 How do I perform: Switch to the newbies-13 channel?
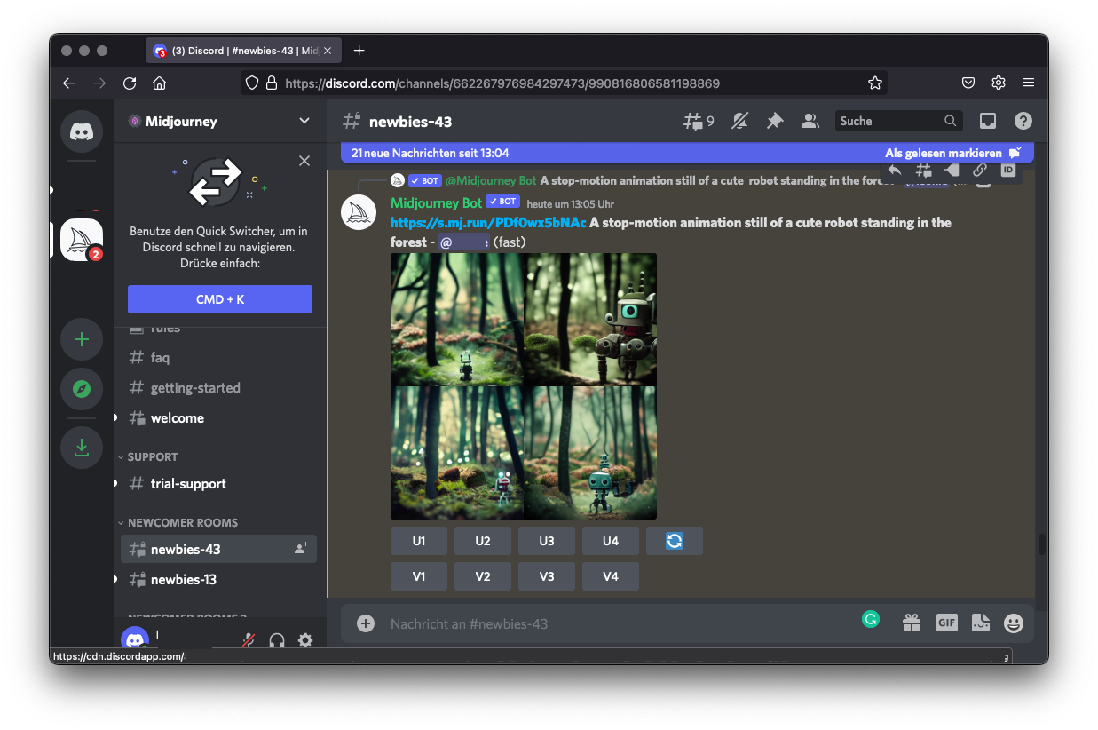pyautogui.click(x=183, y=579)
